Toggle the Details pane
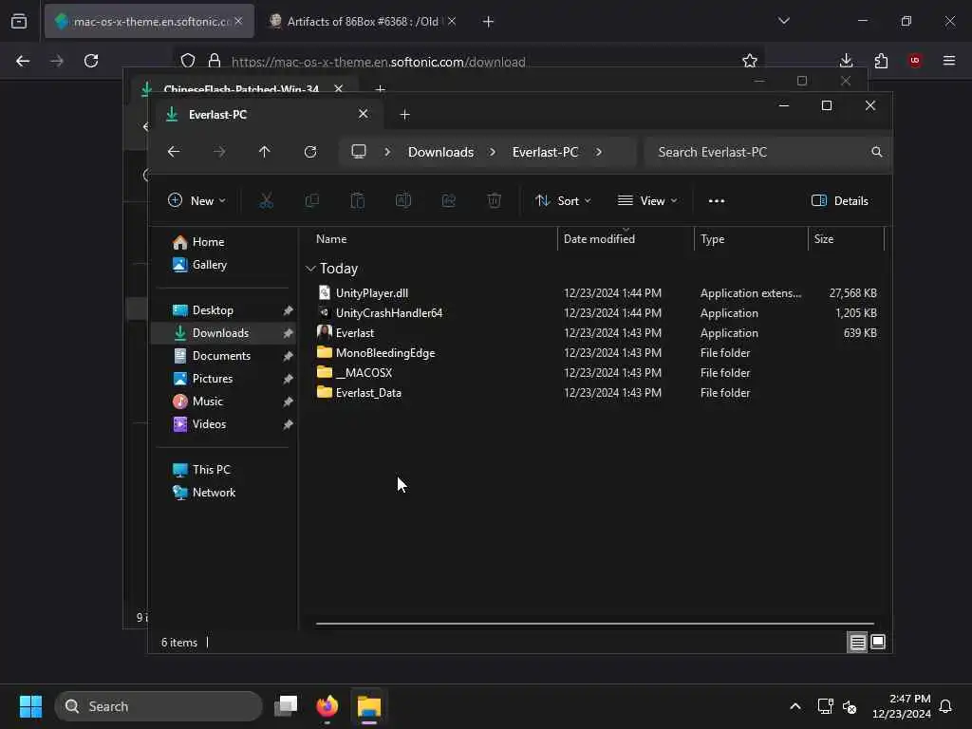 pos(840,201)
